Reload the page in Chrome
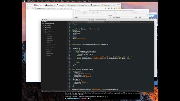This screenshot has width=180, height=101. click(33, 8)
